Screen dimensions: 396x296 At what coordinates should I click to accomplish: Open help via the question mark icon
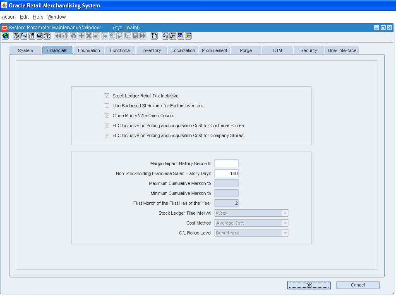47,36
